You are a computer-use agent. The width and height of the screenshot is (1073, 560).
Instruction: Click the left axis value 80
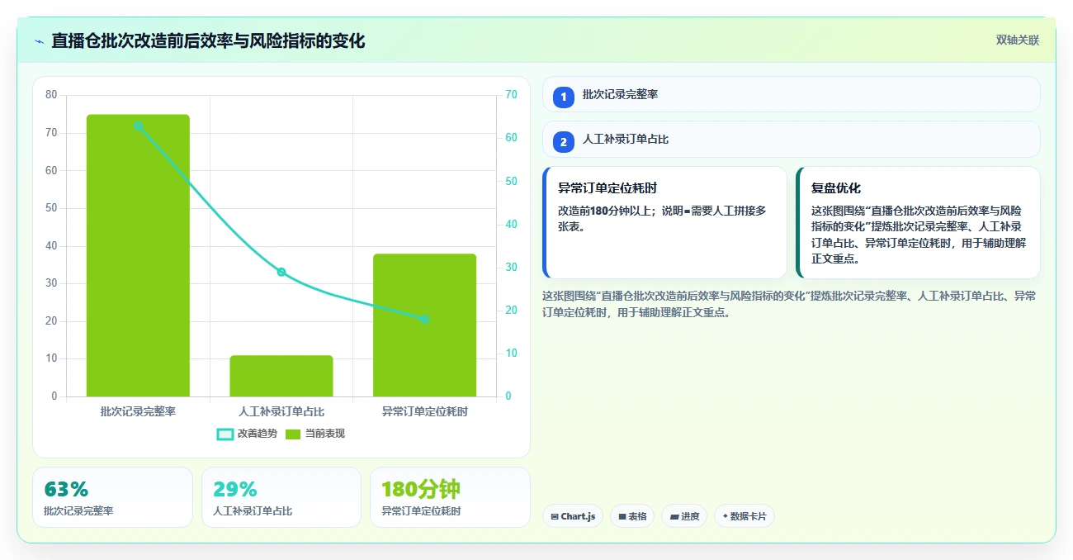(x=51, y=95)
